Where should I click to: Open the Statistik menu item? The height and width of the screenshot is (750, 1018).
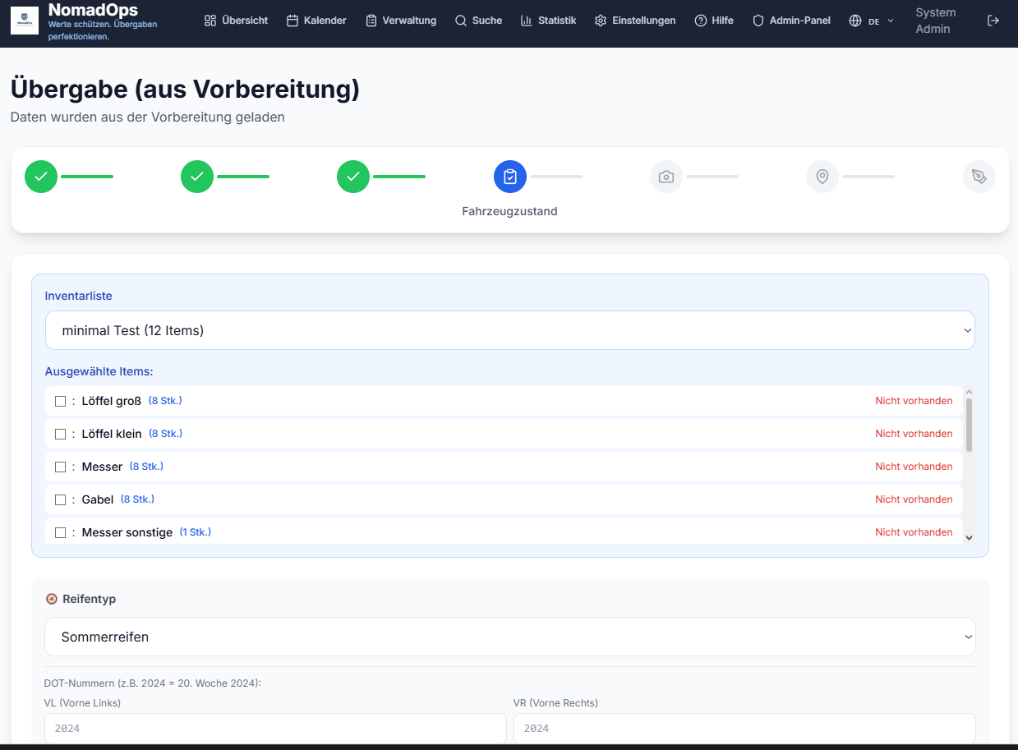[x=548, y=21]
